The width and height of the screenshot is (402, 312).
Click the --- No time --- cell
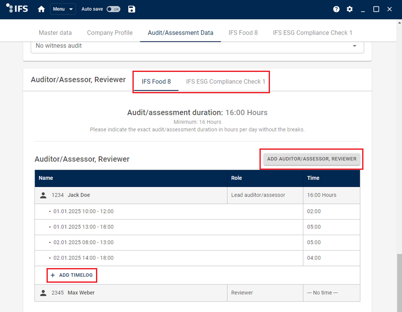[x=332, y=293]
